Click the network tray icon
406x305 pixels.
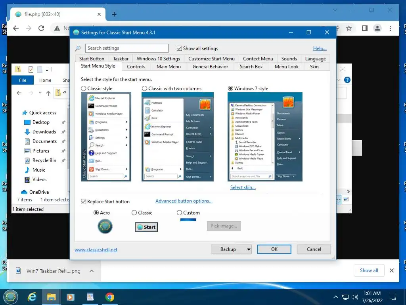point(345,297)
